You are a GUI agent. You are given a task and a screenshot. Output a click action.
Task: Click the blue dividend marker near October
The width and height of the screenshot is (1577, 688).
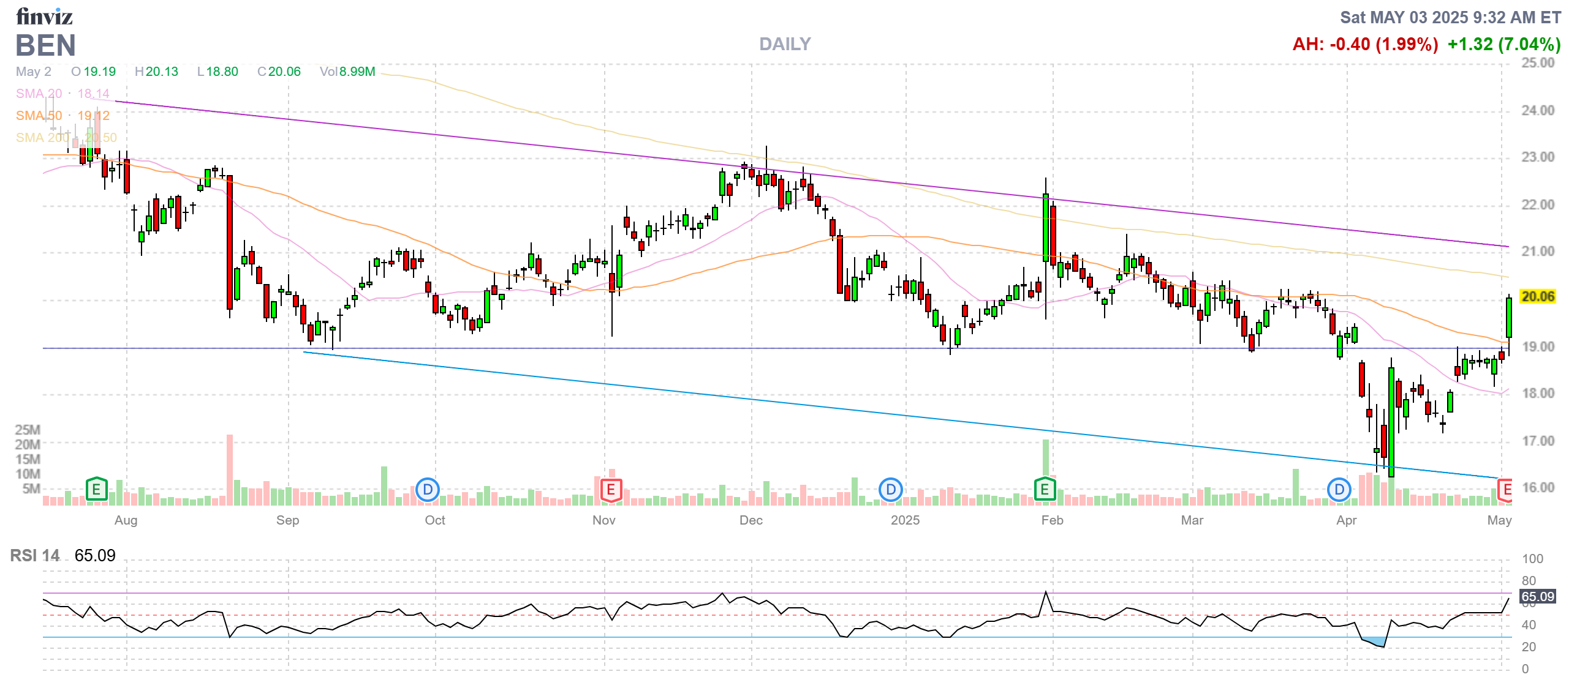[428, 490]
